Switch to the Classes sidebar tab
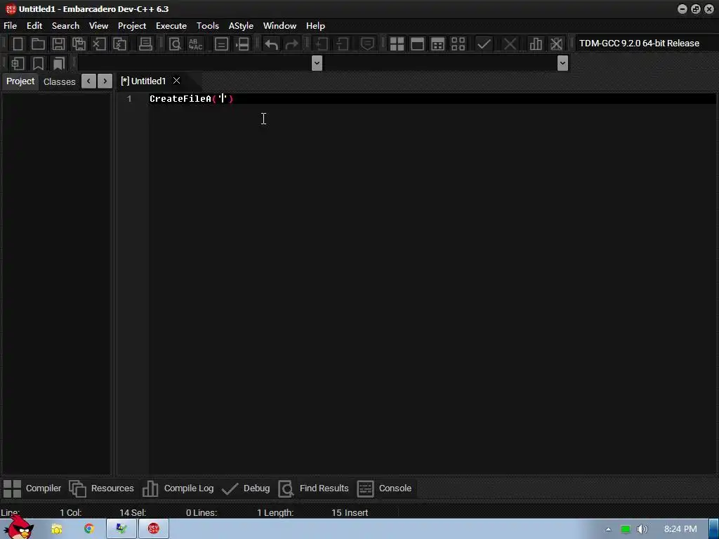 pyautogui.click(x=59, y=81)
